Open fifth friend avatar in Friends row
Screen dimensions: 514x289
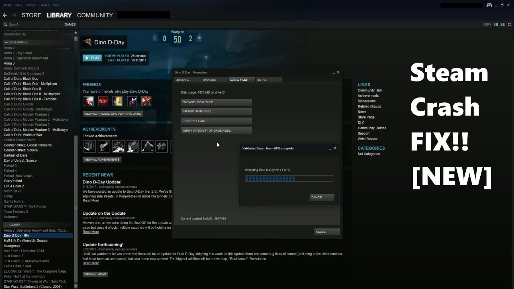[x=146, y=101]
